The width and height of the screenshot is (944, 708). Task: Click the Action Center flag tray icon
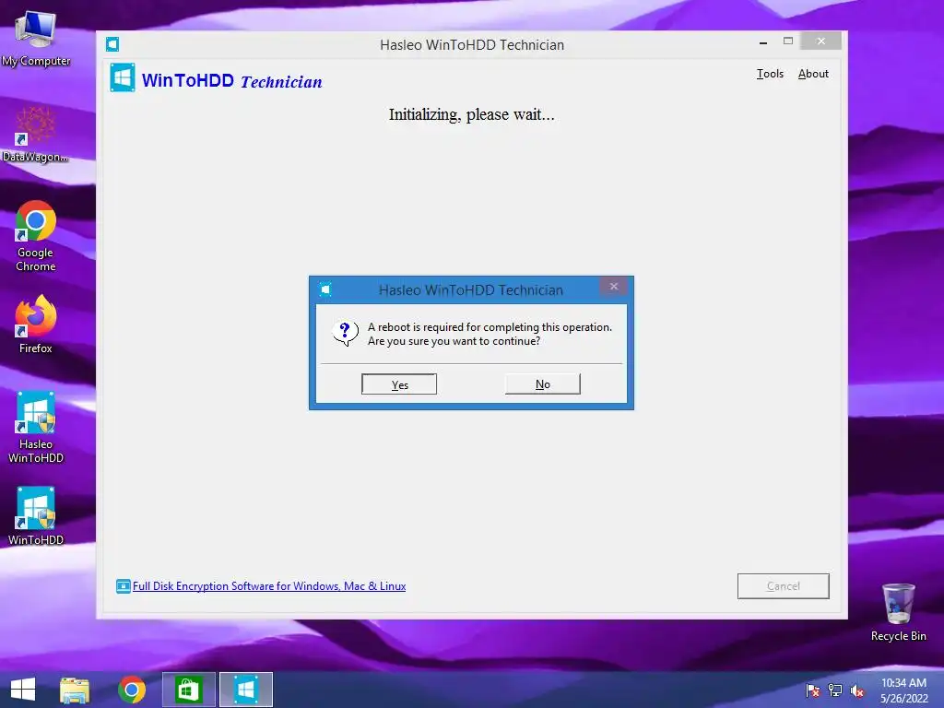pyautogui.click(x=812, y=690)
